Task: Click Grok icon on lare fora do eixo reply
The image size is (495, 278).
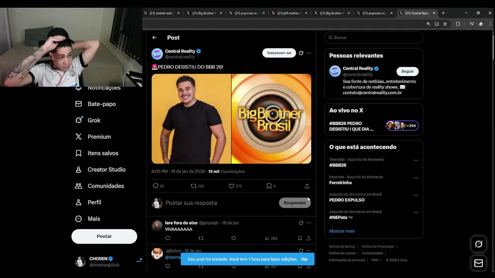Action: [x=301, y=223]
